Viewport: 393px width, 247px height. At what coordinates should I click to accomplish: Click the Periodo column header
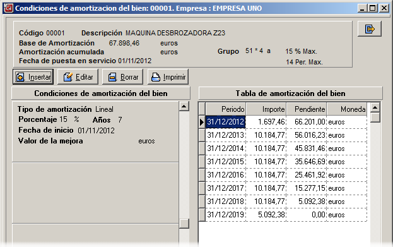pos(226,109)
